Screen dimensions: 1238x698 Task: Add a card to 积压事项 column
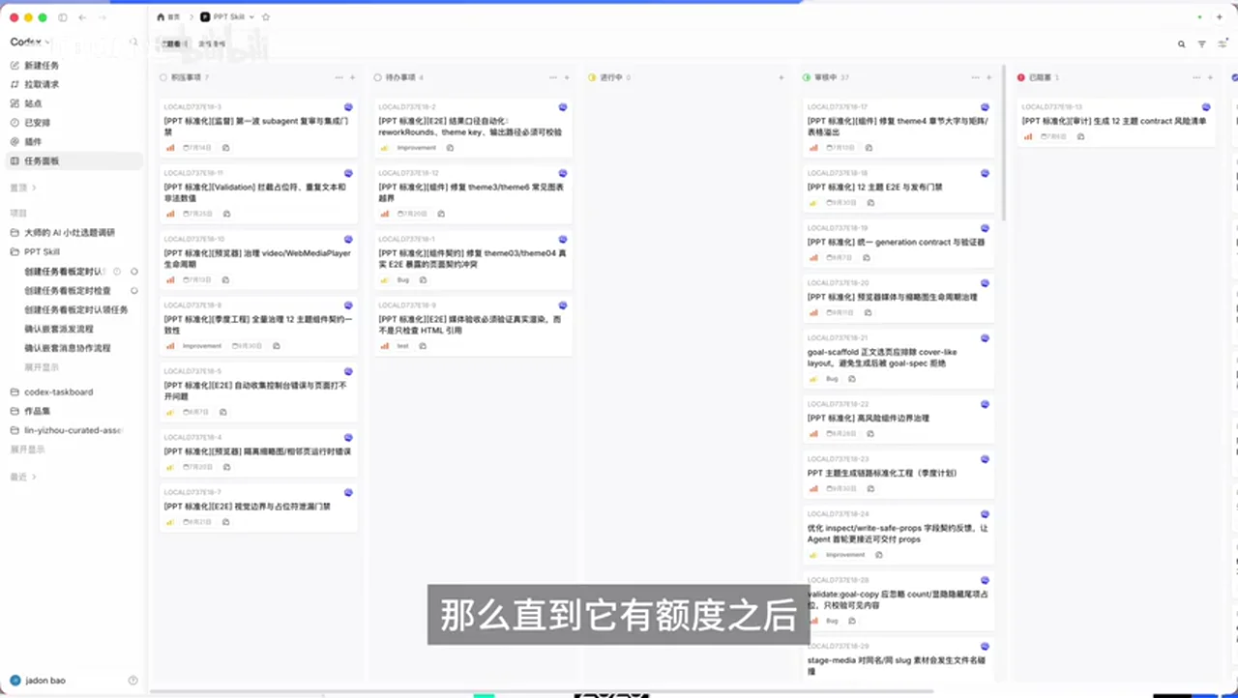tap(352, 77)
